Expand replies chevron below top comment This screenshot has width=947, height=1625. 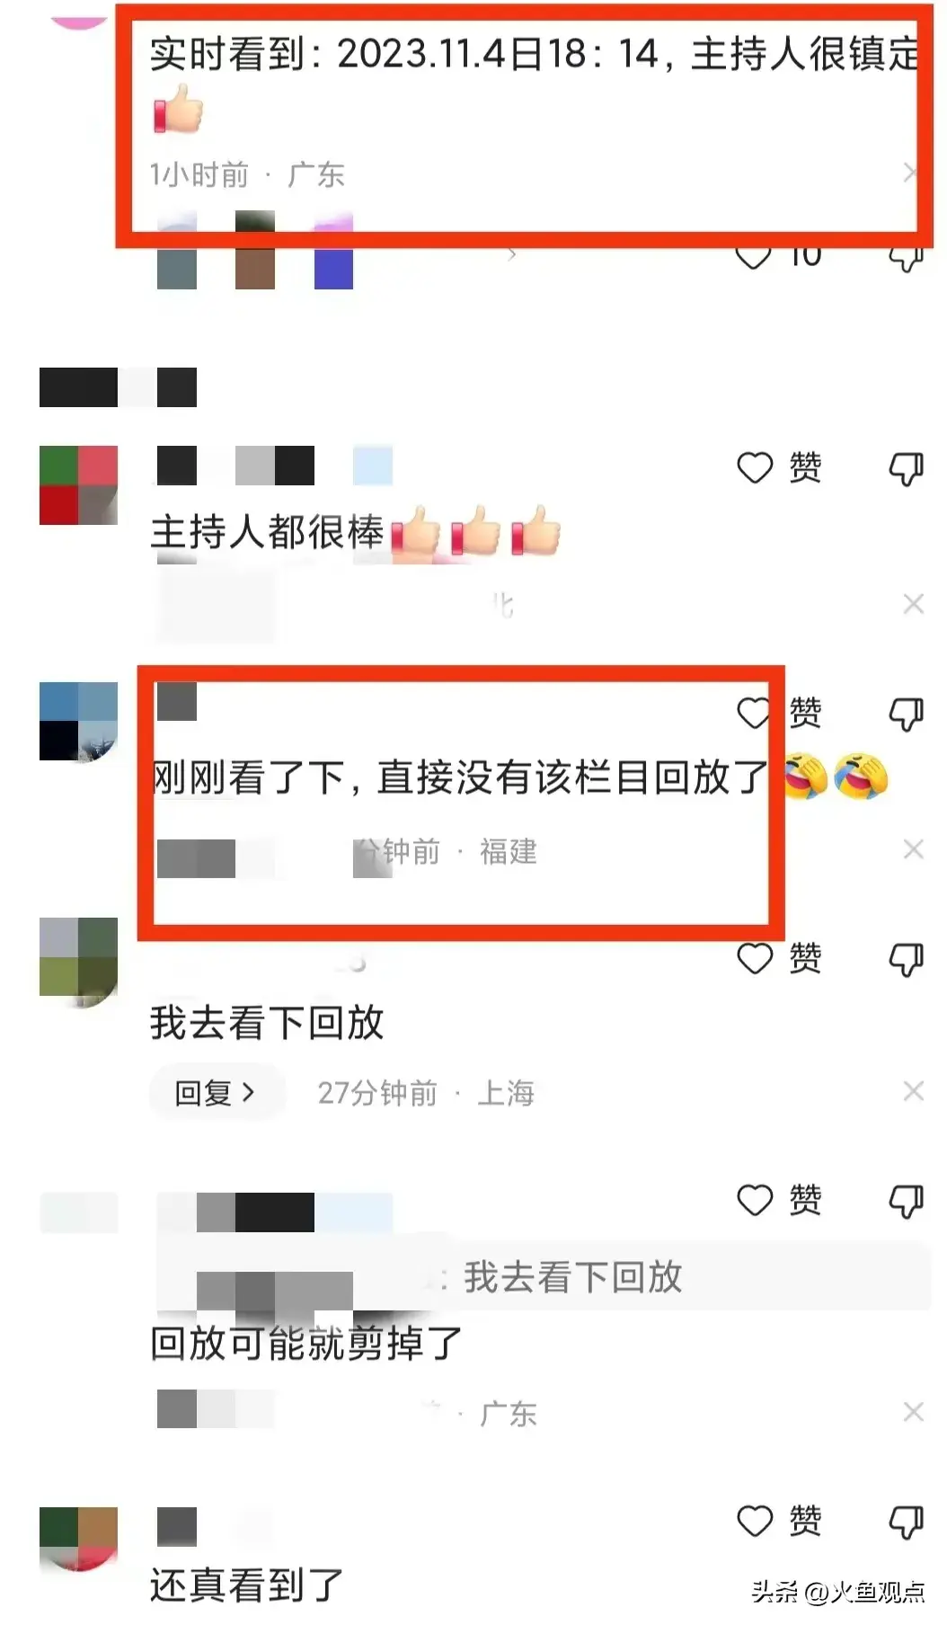512,254
